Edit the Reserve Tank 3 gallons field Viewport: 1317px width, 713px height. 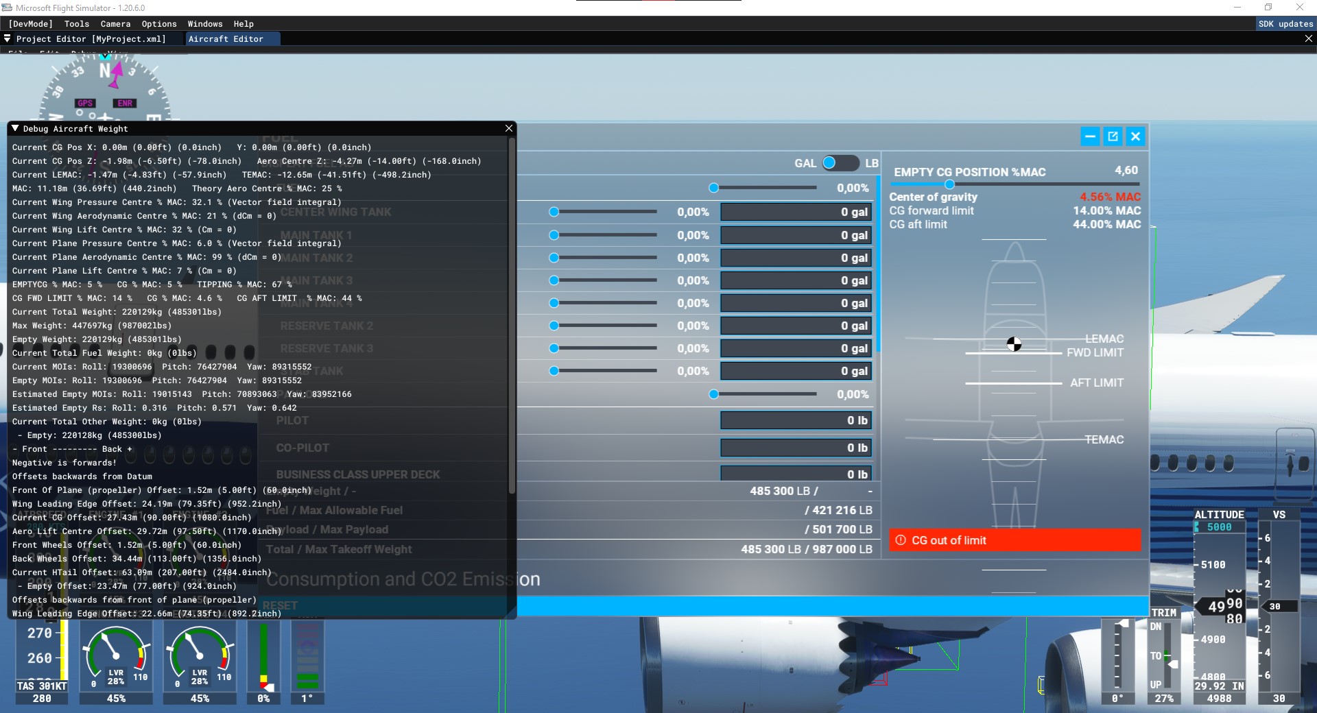point(796,348)
